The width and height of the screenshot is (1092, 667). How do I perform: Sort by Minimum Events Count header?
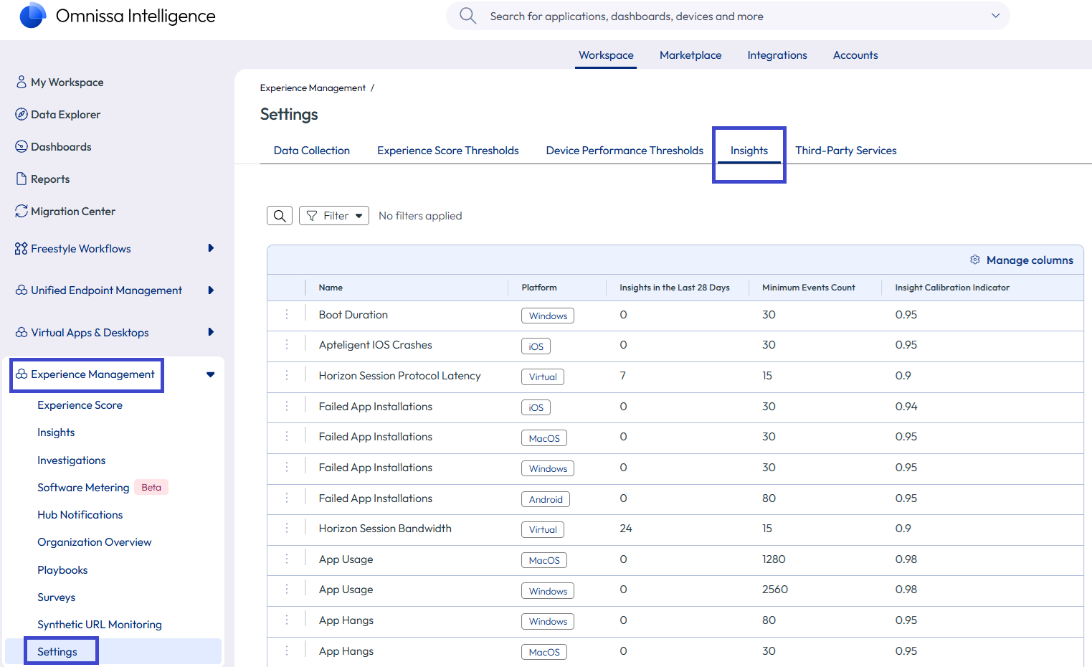pos(808,287)
